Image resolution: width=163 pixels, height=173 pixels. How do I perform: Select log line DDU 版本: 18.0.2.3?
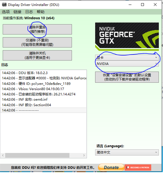tap(43, 73)
